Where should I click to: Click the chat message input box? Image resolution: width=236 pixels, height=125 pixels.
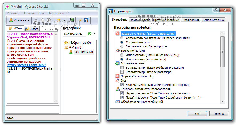point(33,109)
